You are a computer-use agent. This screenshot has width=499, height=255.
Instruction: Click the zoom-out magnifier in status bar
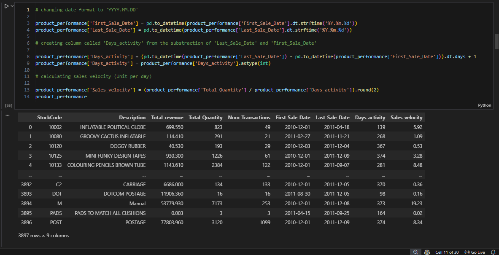(x=415, y=252)
